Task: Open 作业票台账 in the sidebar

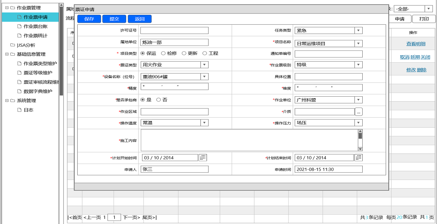Action: pos(35,27)
